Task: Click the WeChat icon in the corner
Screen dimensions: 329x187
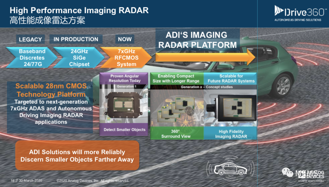Action: (x=287, y=172)
